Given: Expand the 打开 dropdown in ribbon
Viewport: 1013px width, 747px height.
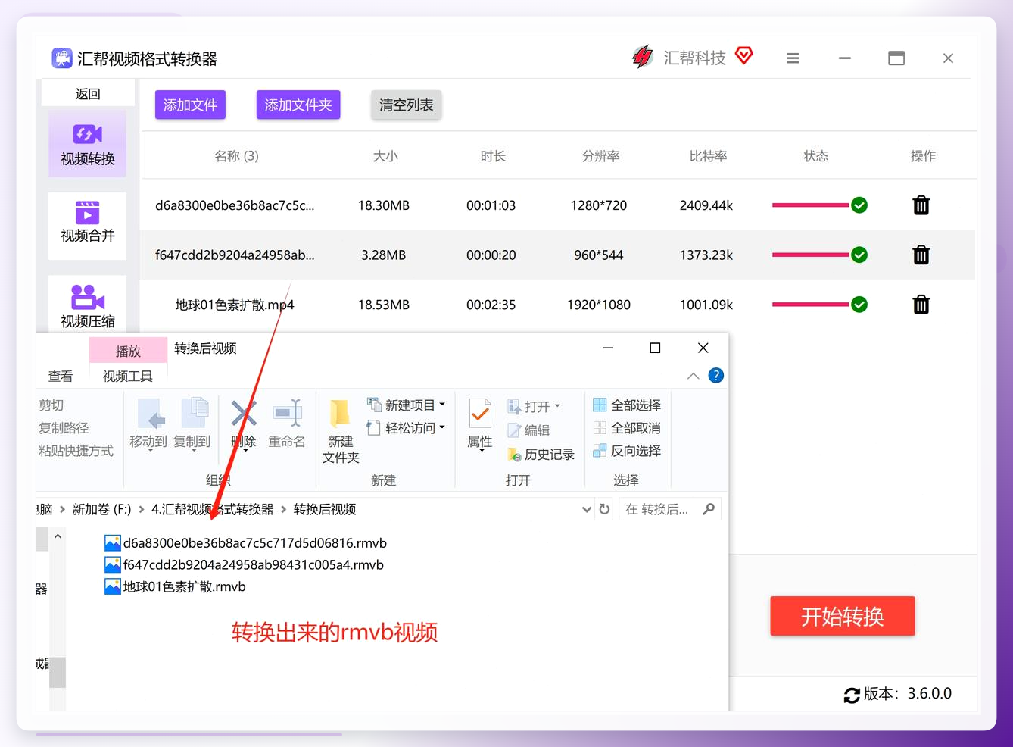Looking at the screenshot, I should (557, 406).
